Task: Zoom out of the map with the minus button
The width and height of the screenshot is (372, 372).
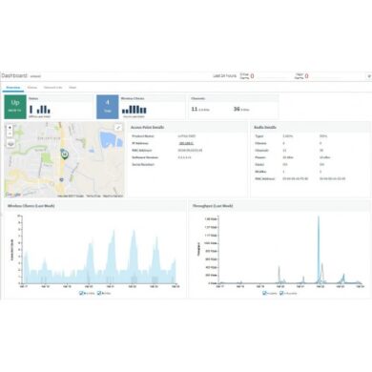Action: tap(10, 134)
